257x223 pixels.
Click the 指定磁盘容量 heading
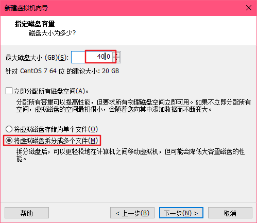(x=35, y=24)
